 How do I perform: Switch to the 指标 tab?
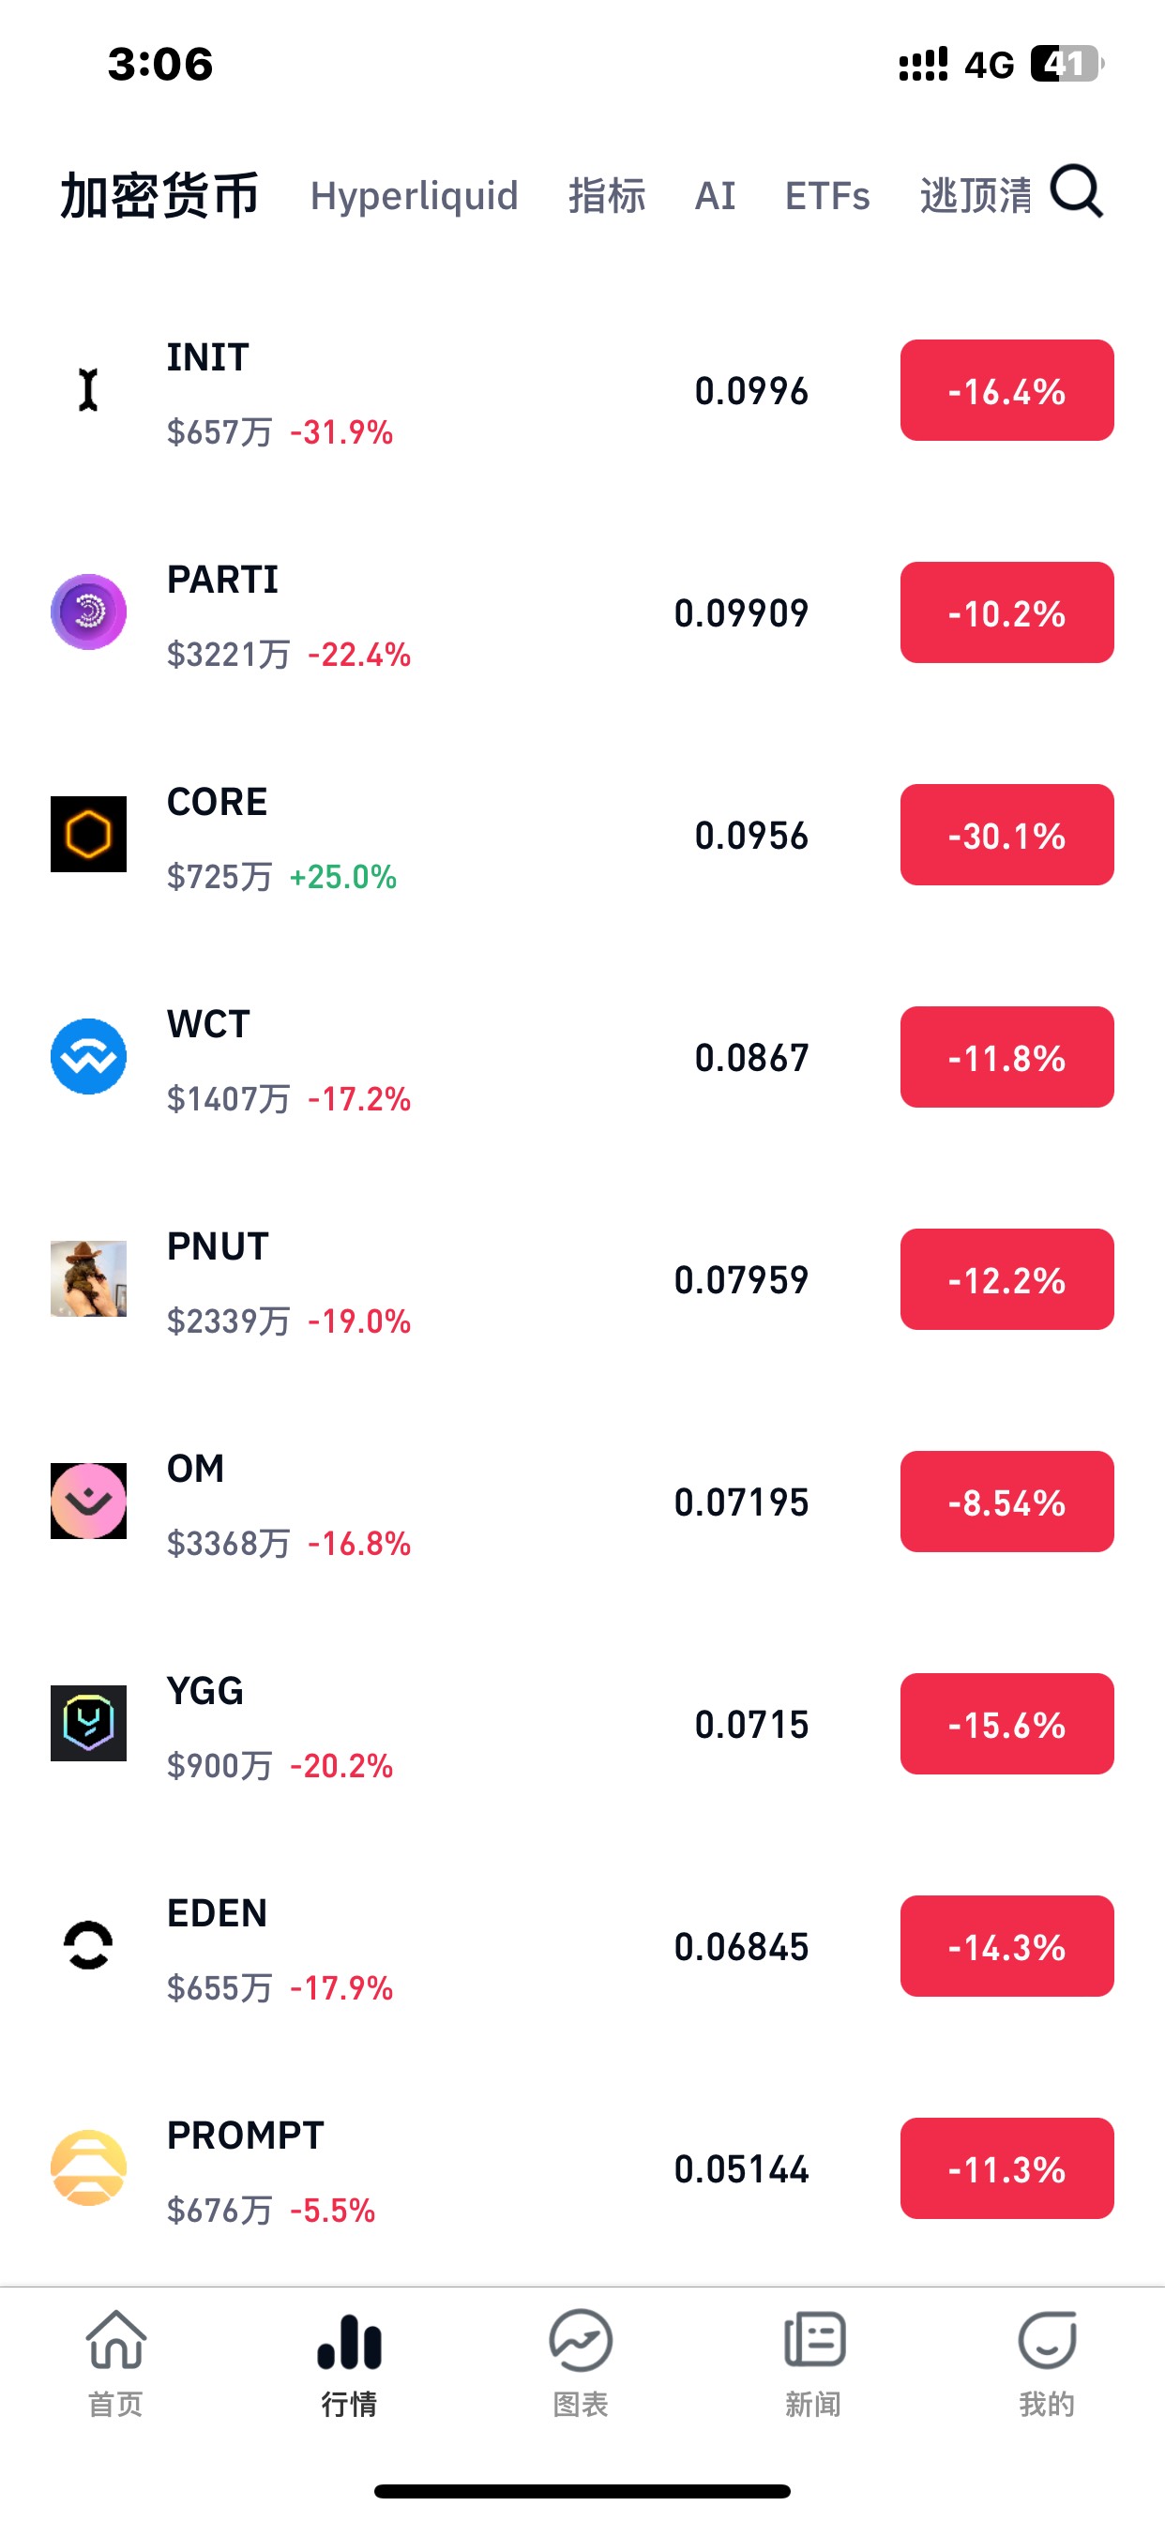click(x=607, y=196)
